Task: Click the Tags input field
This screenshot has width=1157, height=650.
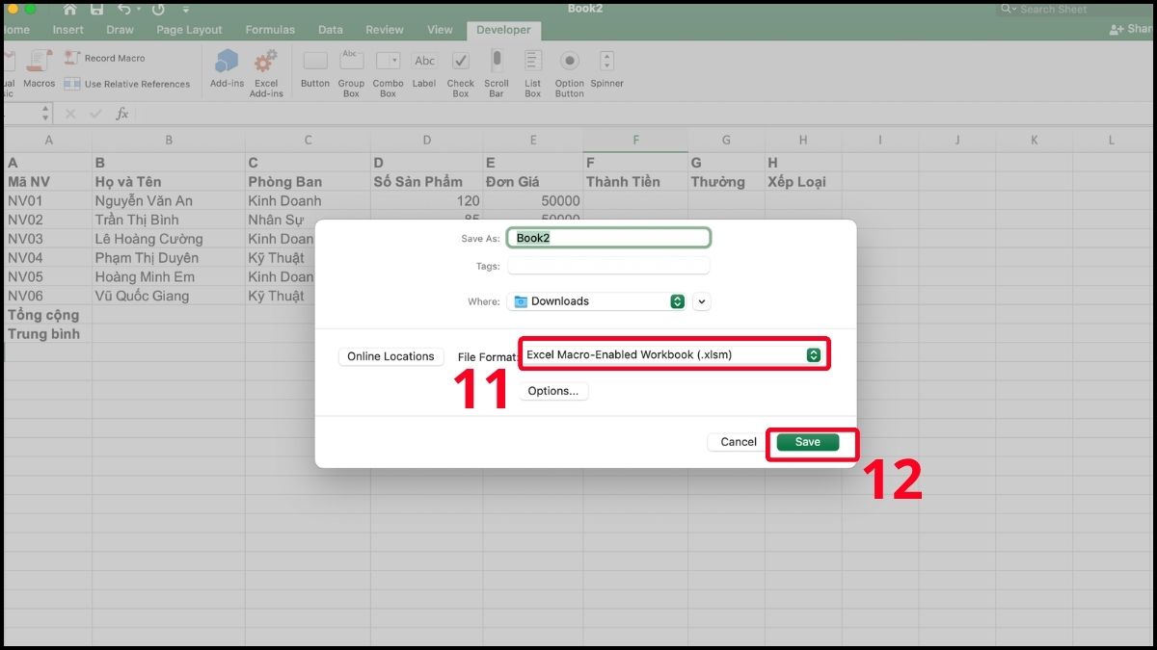Action: (608, 265)
